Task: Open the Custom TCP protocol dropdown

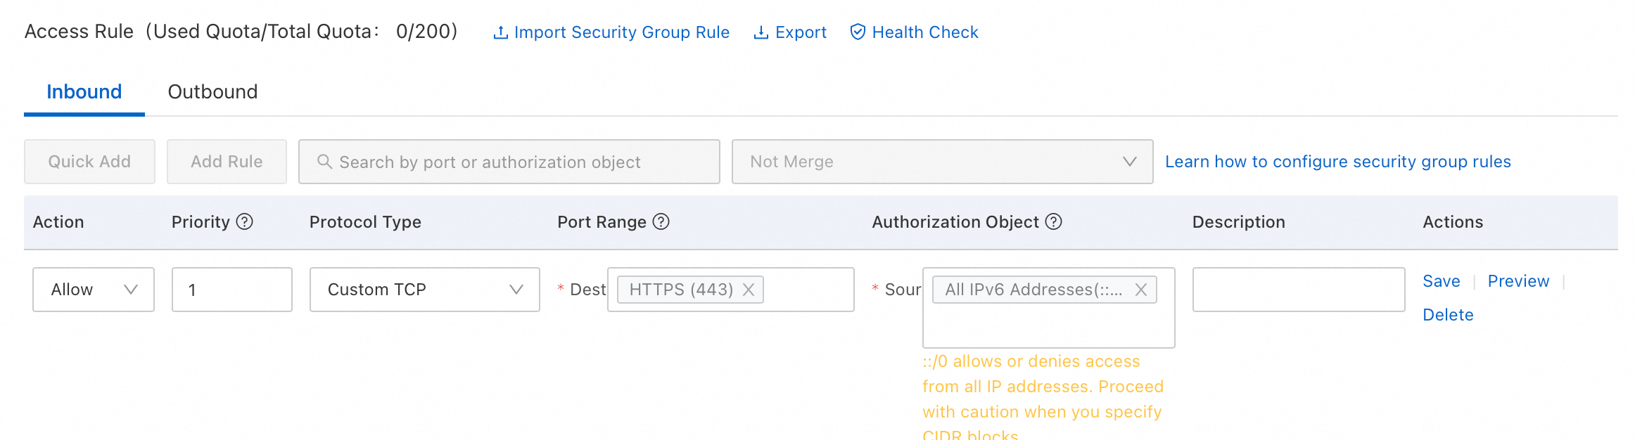Action: point(424,290)
